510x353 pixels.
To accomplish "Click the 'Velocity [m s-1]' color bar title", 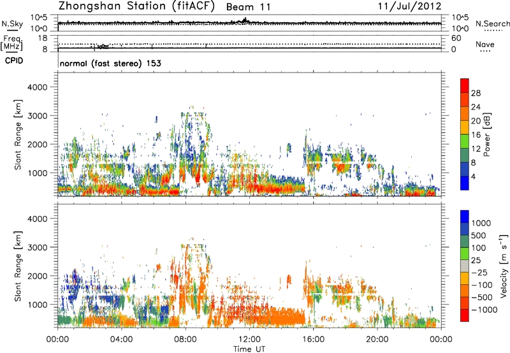I will [x=504, y=266].
